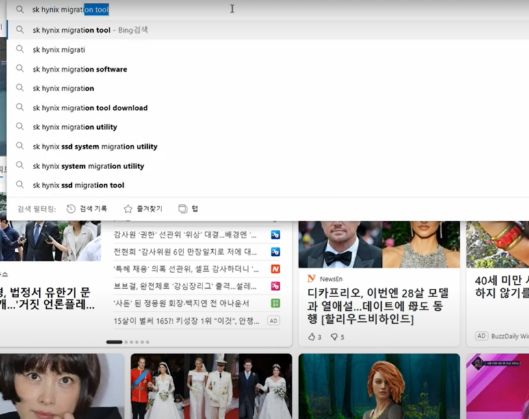Image resolution: width=529 pixels, height=419 pixels.
Task: Select the active first carousel page indicator
Action: point(114,342)
